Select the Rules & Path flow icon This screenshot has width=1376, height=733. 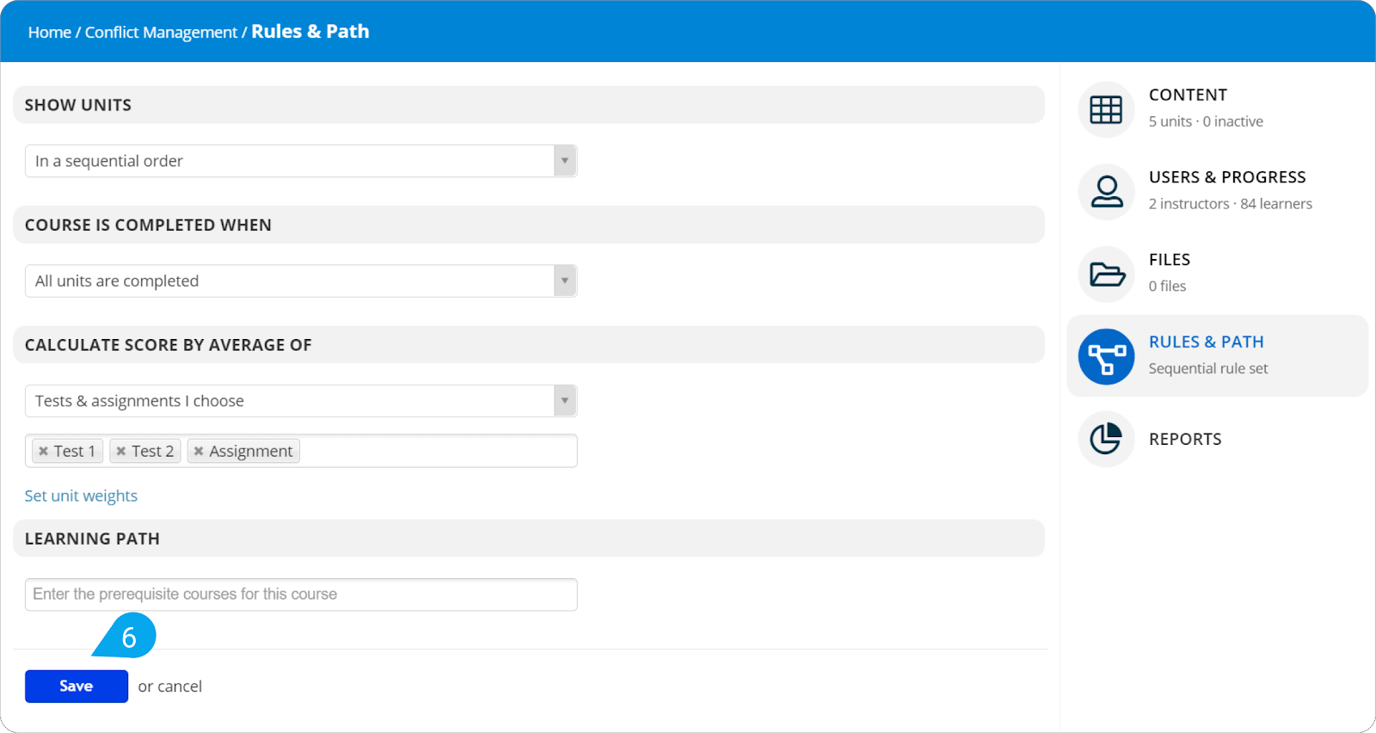(1106, 356)
